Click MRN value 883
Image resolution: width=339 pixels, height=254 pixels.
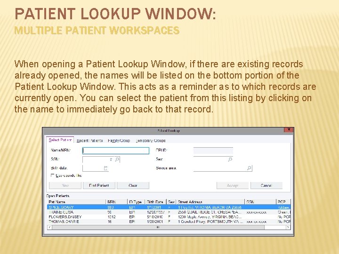click(110, 207)
